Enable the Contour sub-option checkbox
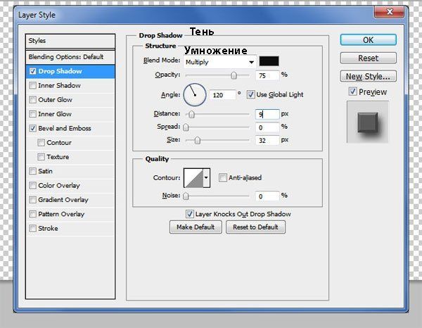The height and width of the screenshot is (328, 422). pyautogui.click(x=41, y=143)
